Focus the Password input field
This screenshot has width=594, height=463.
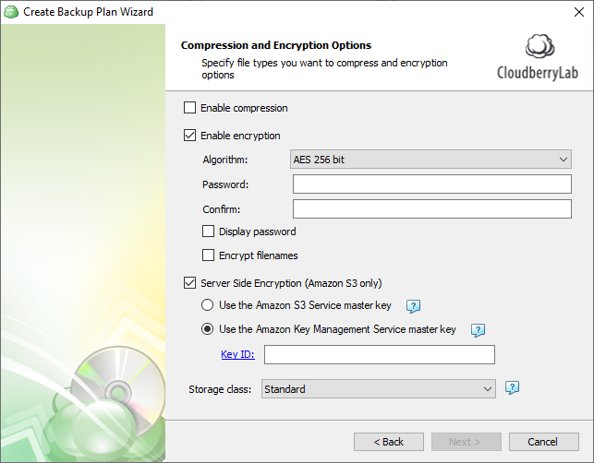click(x=432, y=184)
